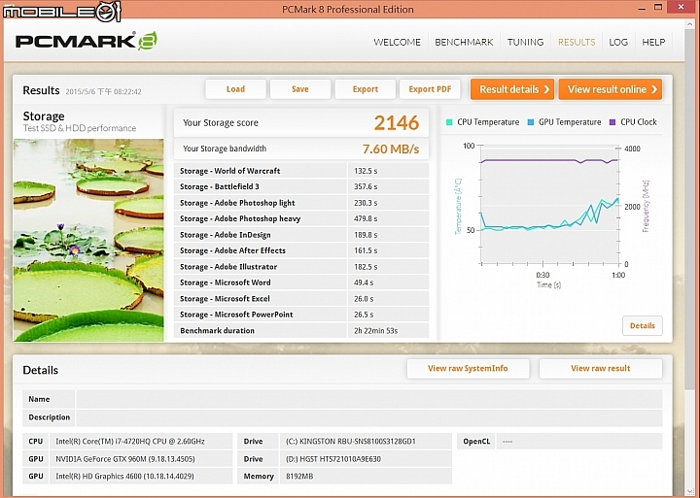
Task: Select Storage - Adobe InDesign row
Action: pyautogui.click(x=301, y=235)
